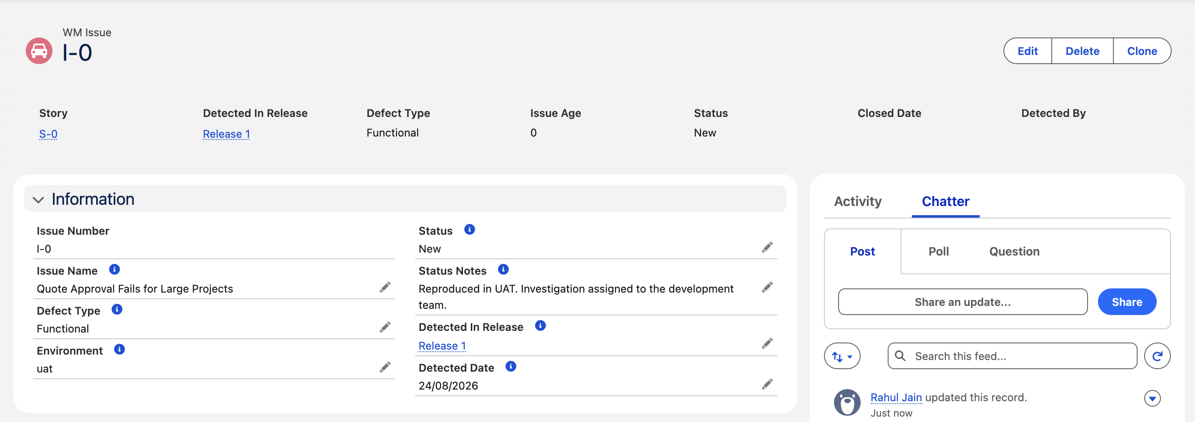Screen dimensions: 1195x422
Task: Open story S-0 link
Action: click(48, 134)
